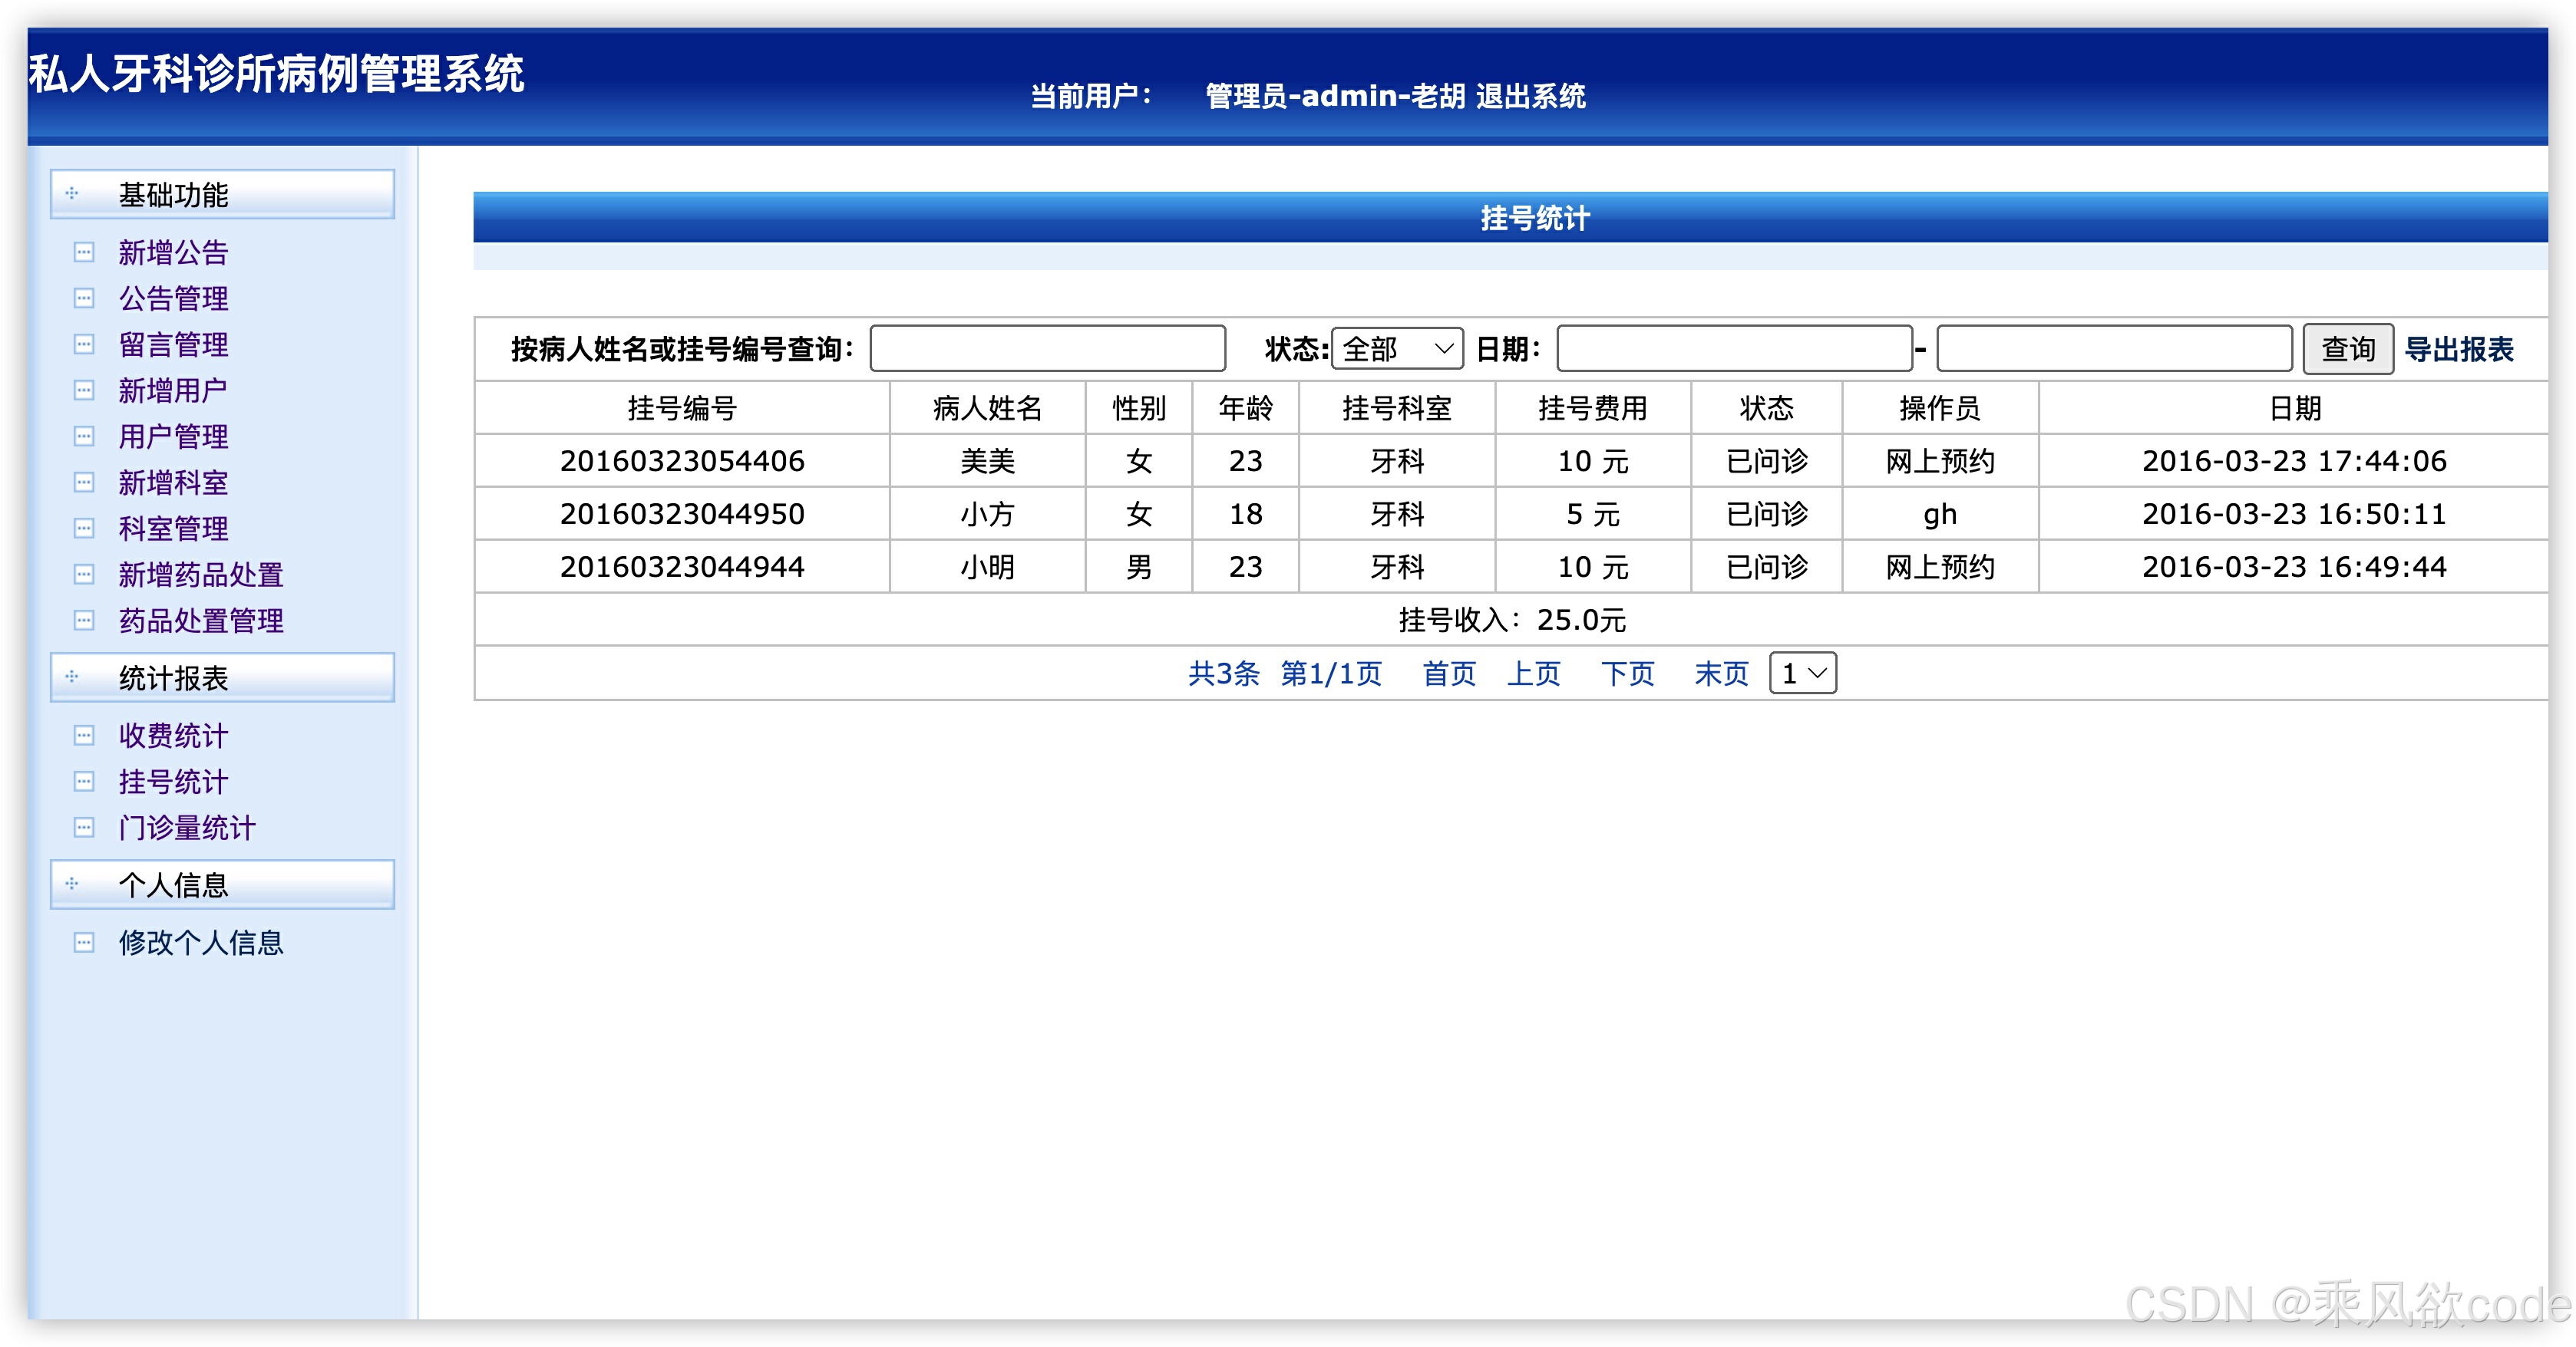This screenshot has width=2576, height=1347.
Task: Click the icon beside 修改个人信息
Action: click(x=84, y=942)
